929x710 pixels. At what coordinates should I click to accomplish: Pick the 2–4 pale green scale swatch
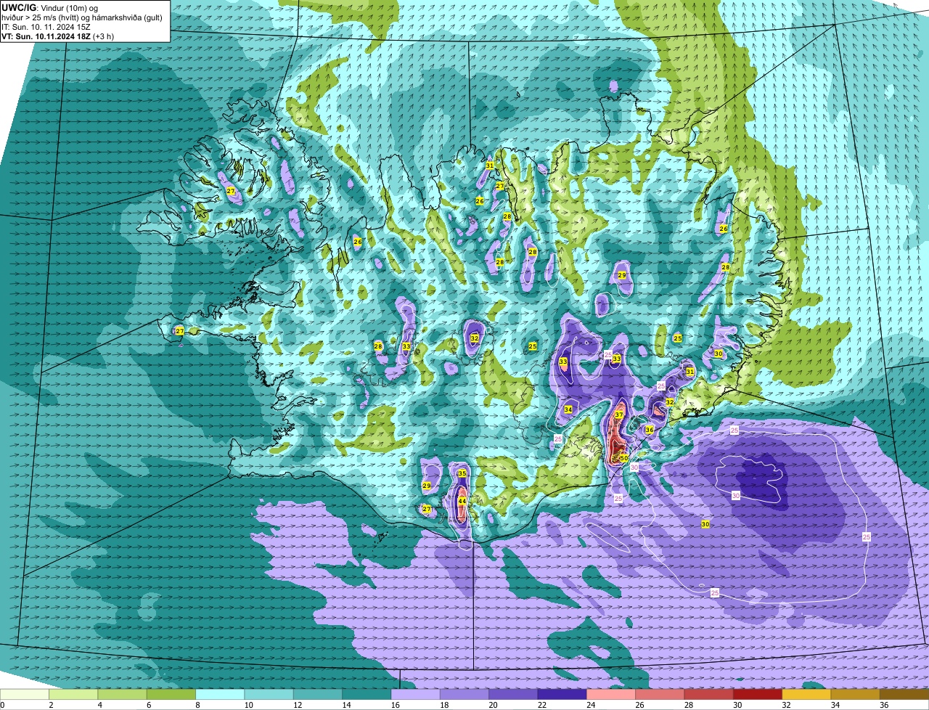point(73,695)
